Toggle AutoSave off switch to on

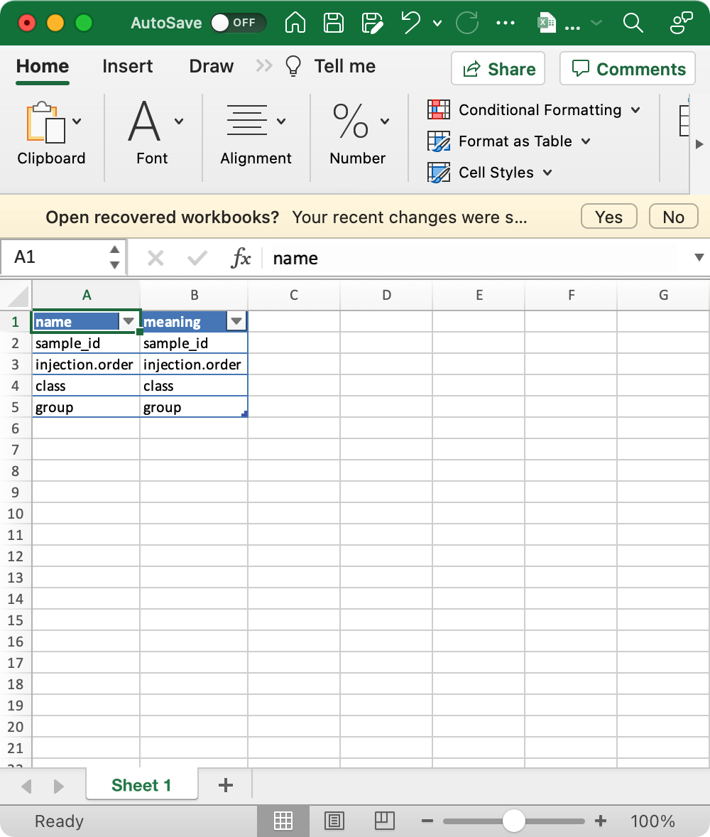tap(239, 22)
